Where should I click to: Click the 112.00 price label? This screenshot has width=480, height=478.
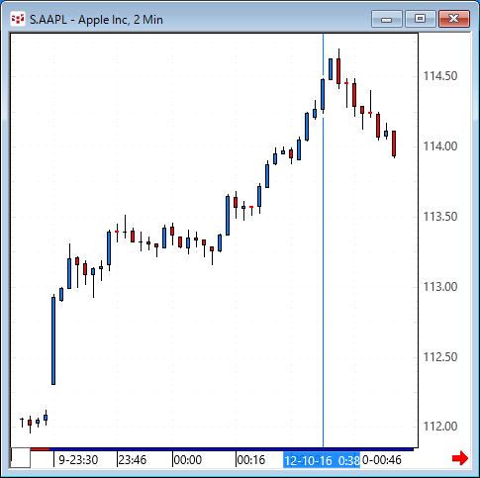pyautogui.click(x=440, y=427)
